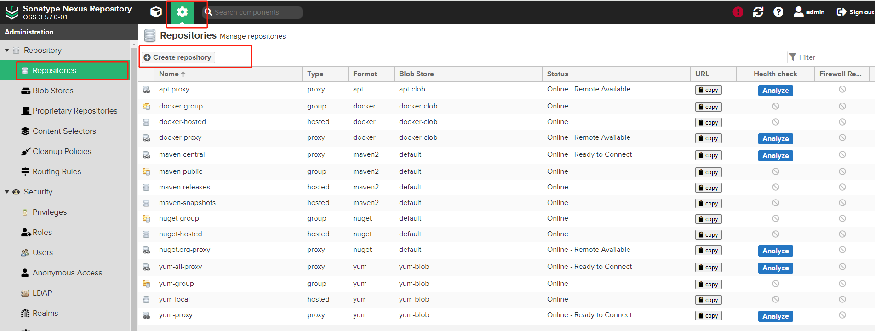Sort by the Blob Store column header
This screenshot has width=875, height=331.
click(468, 74)
